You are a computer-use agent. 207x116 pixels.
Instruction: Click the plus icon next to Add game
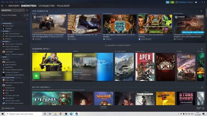coord(3,108)
